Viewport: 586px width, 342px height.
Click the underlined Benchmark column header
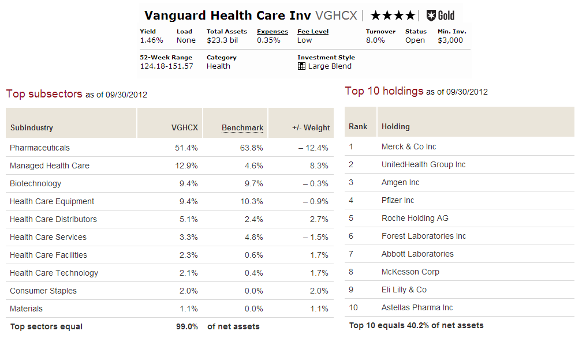pyautogui.click(x=242, y=128)
